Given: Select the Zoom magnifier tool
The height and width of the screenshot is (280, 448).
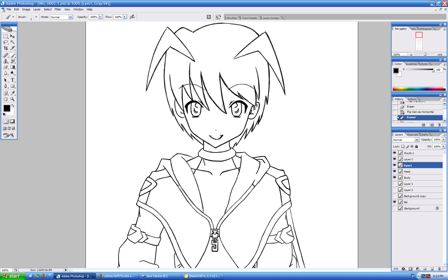Looking at the screenshot, I should pos(13,99).
